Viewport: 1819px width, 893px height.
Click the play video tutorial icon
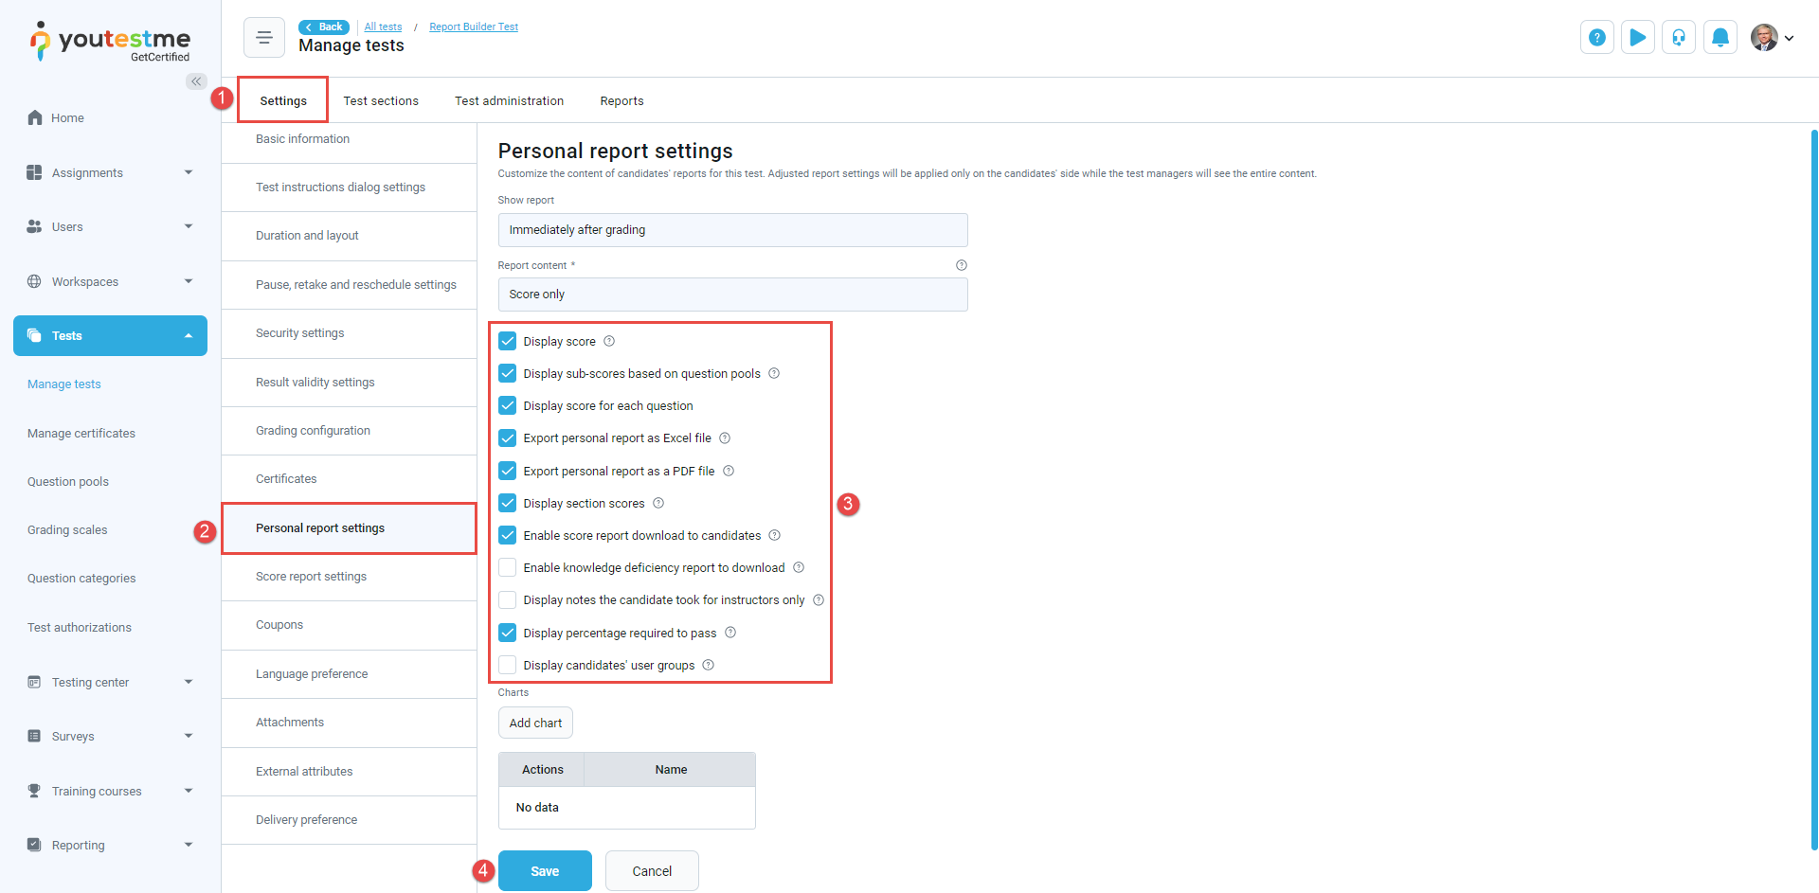[x=1638, y=38]
